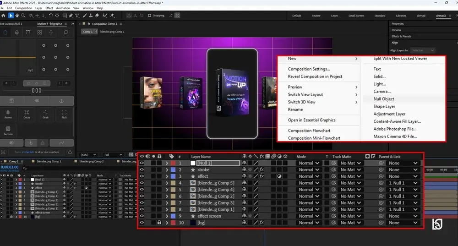Hide the effect screen layer in enlarged timeline
The width and height of the screenshot is (458, 246).
click(x=142, y=216)
